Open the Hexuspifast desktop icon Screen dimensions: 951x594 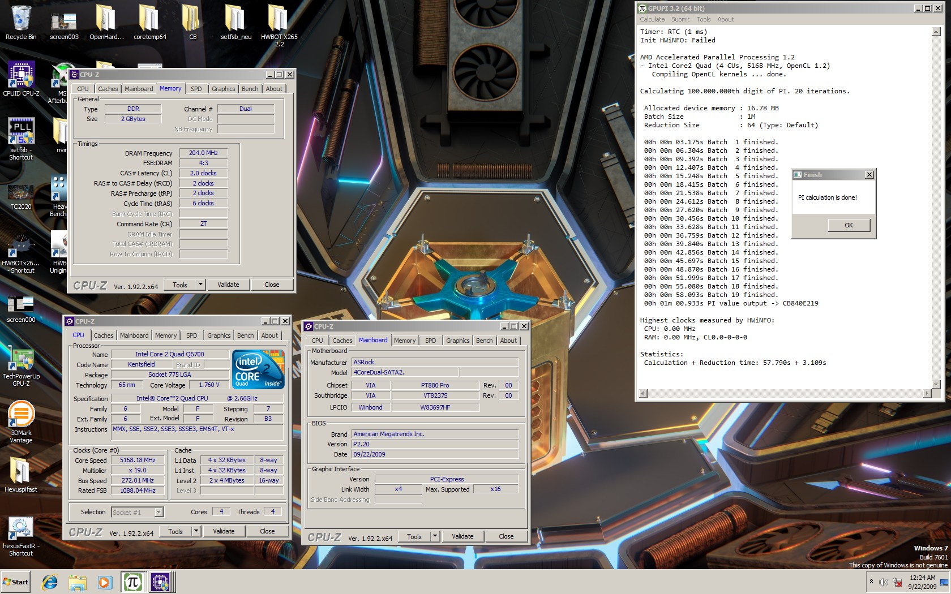coord(21,474)
